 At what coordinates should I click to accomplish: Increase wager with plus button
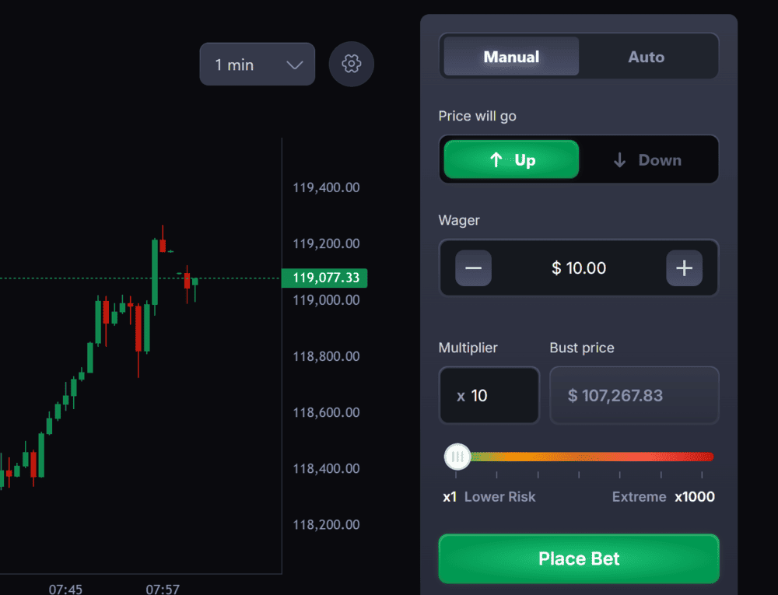(684, 268)
